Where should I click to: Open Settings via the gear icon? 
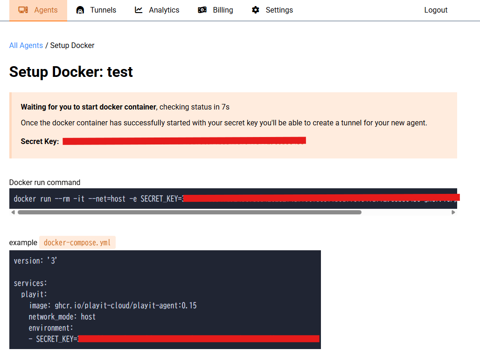255,9
